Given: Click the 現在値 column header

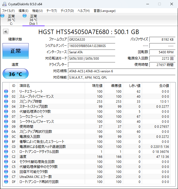Looking at the screenshot, I should click(x=94, y=86).
